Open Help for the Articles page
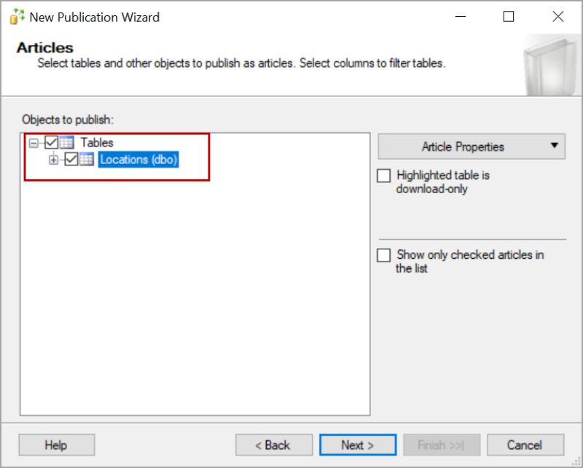The image size is (583, 468). (56, 445)
